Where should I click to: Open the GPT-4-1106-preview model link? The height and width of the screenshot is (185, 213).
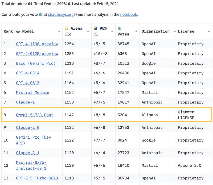tap(37, 44)
